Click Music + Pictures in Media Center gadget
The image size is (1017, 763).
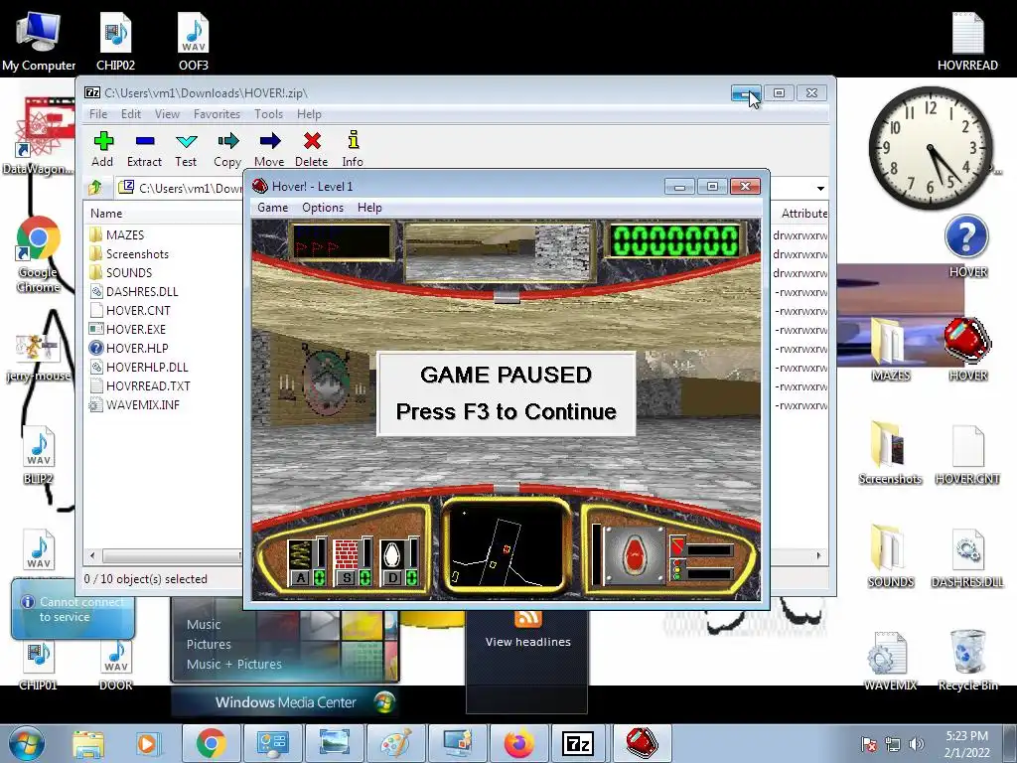(234, 664)
